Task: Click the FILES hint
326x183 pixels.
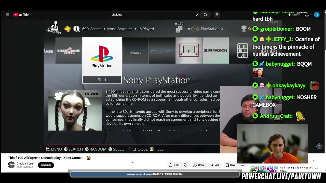Action: click(157, 149)
